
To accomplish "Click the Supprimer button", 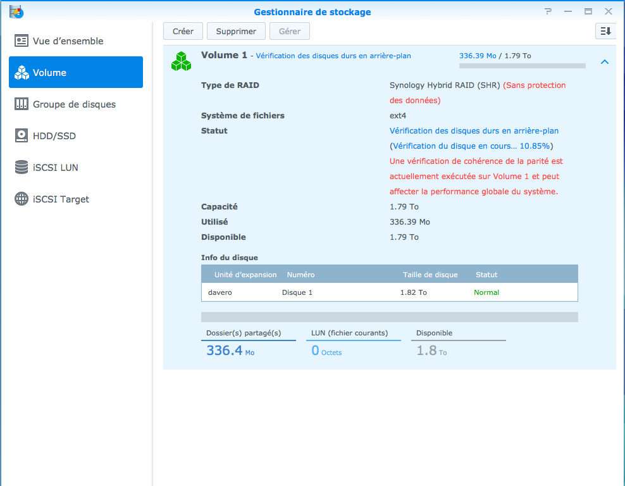I will click(236, 31).
